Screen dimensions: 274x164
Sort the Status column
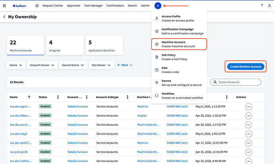[58, 97]
